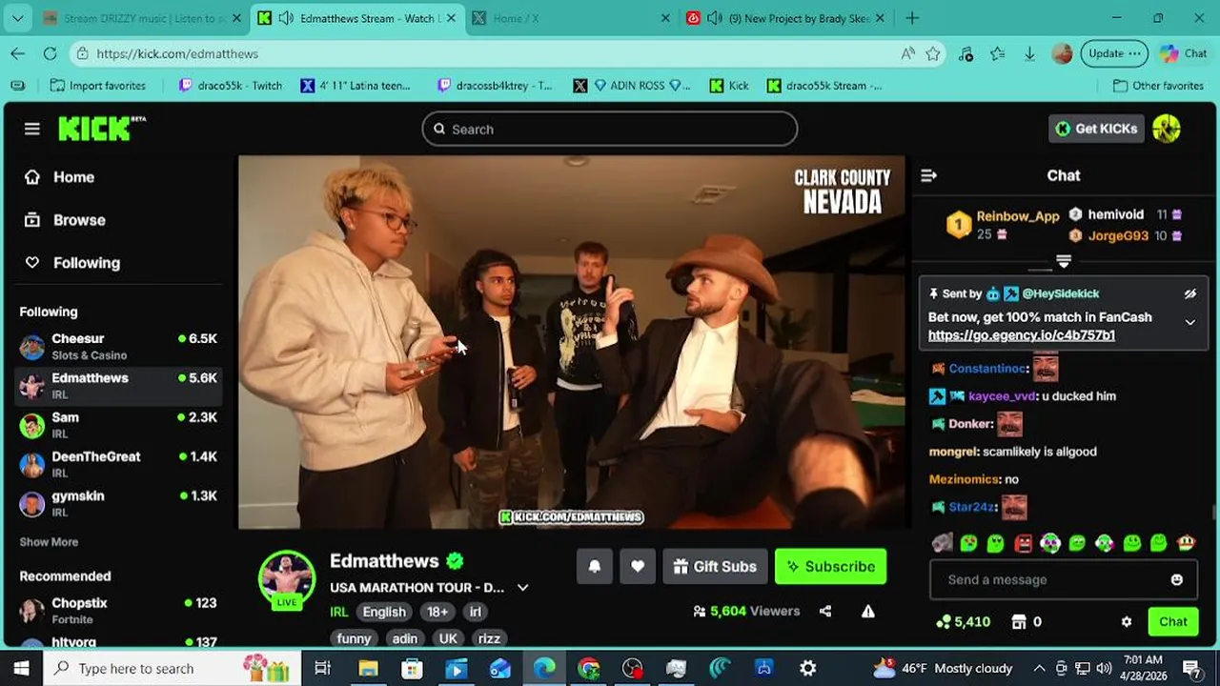Click the 18+ tag
1220x686 pixels.
[x=437, y=612]
